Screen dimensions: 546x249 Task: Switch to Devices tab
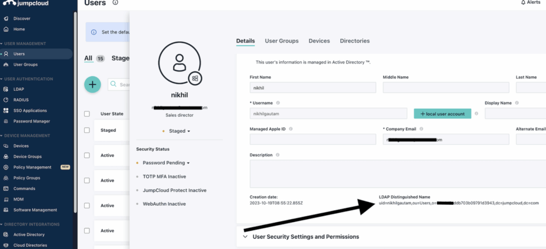(319, 41)
